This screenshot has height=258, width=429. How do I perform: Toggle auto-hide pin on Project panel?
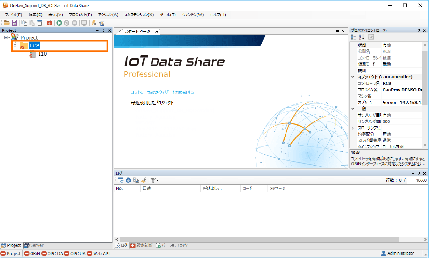[103, 30]
